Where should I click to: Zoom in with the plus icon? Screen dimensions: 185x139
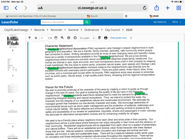[69, 38]
